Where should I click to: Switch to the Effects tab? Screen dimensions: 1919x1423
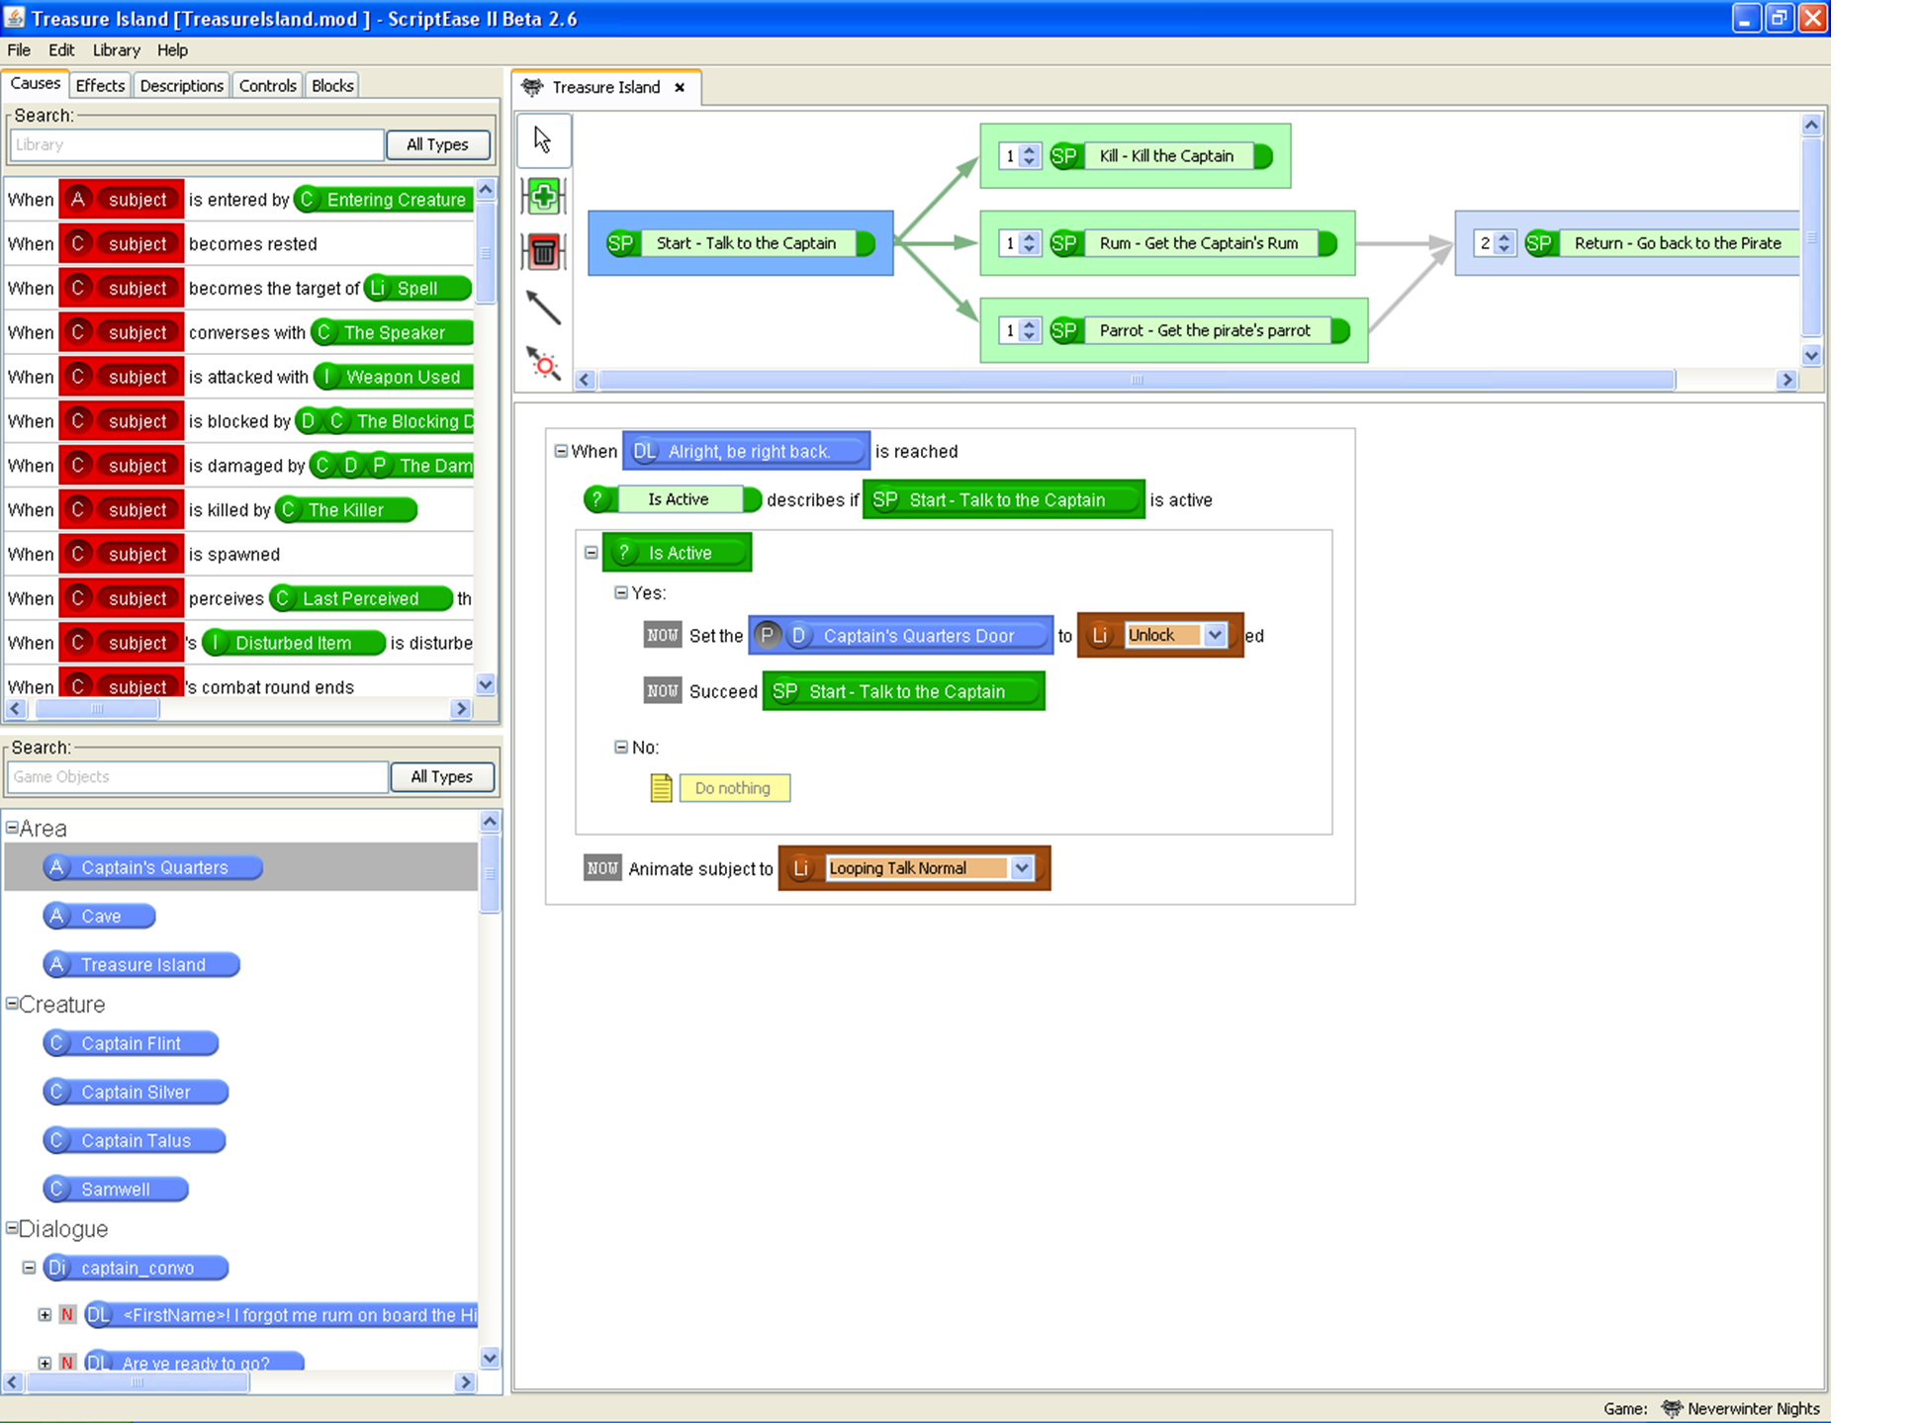pos(100,85)
